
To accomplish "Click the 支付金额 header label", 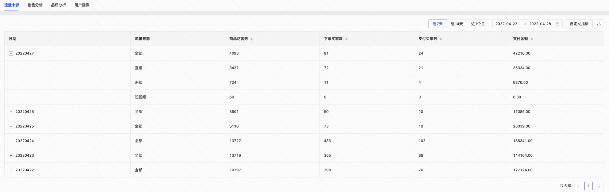I will click(x=520, y=39).
